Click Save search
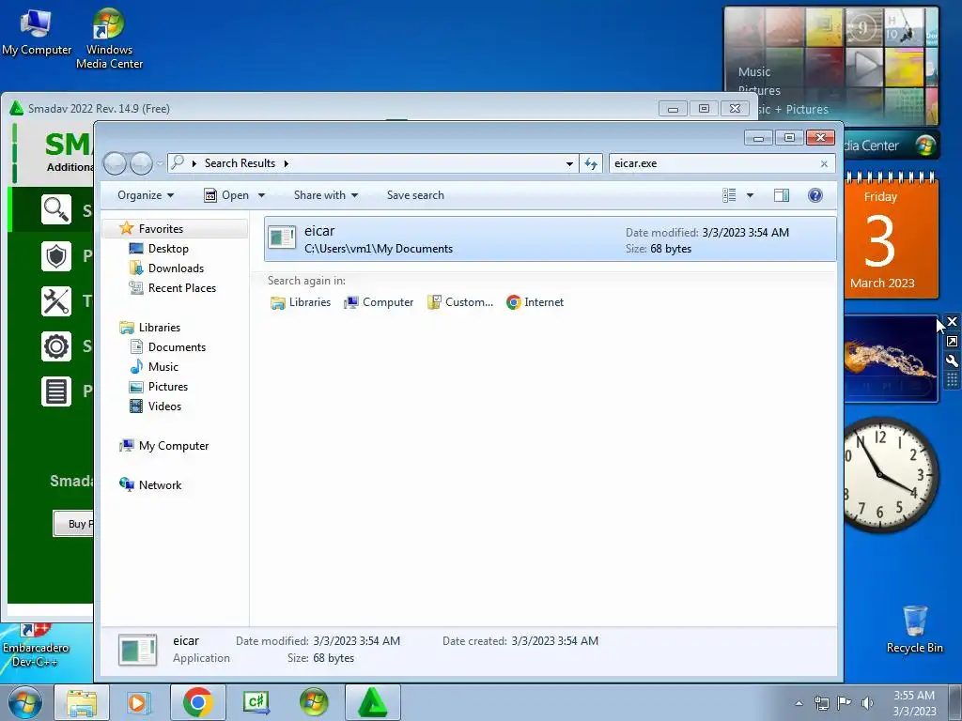The width and height of the screenshot is (962, 721). coord(415,195)
